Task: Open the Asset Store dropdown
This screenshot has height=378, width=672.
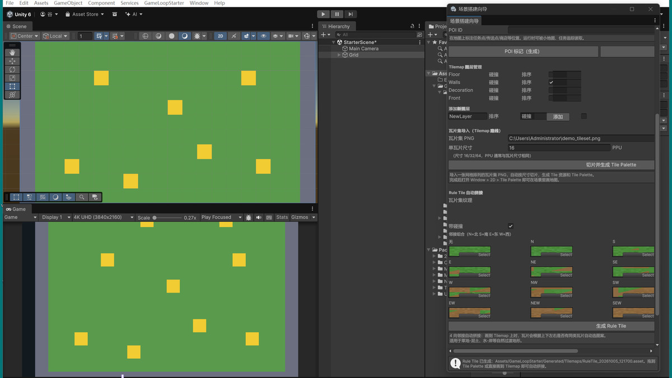Action: pyautogui.click(x=85, y=14)
